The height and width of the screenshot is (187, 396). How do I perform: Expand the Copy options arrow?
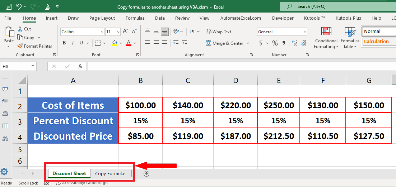click(39, 38)
